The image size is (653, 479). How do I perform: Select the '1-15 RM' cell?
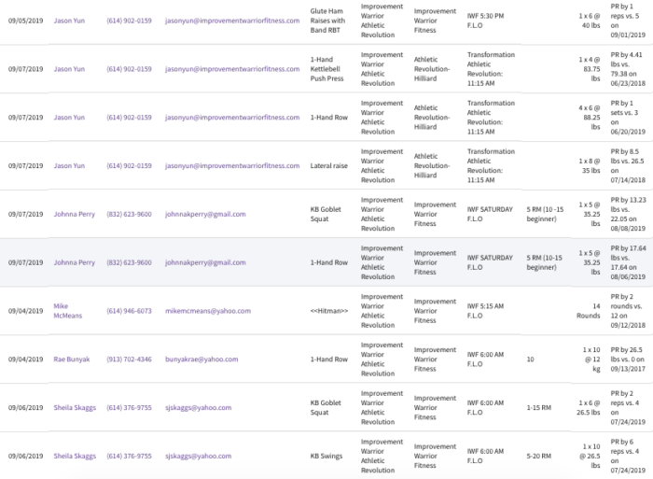(539, 407)
